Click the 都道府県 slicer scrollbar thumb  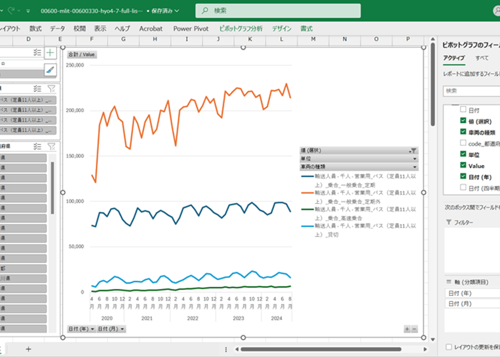(52, 188)
